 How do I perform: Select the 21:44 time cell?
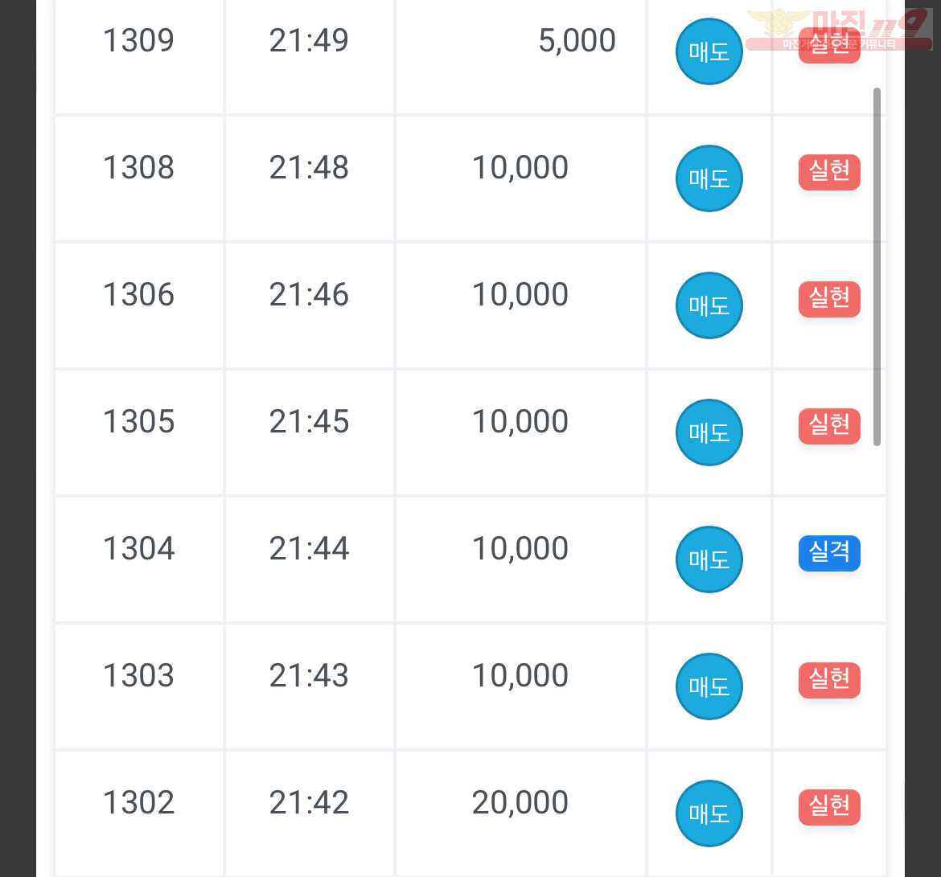coord(309,559)
